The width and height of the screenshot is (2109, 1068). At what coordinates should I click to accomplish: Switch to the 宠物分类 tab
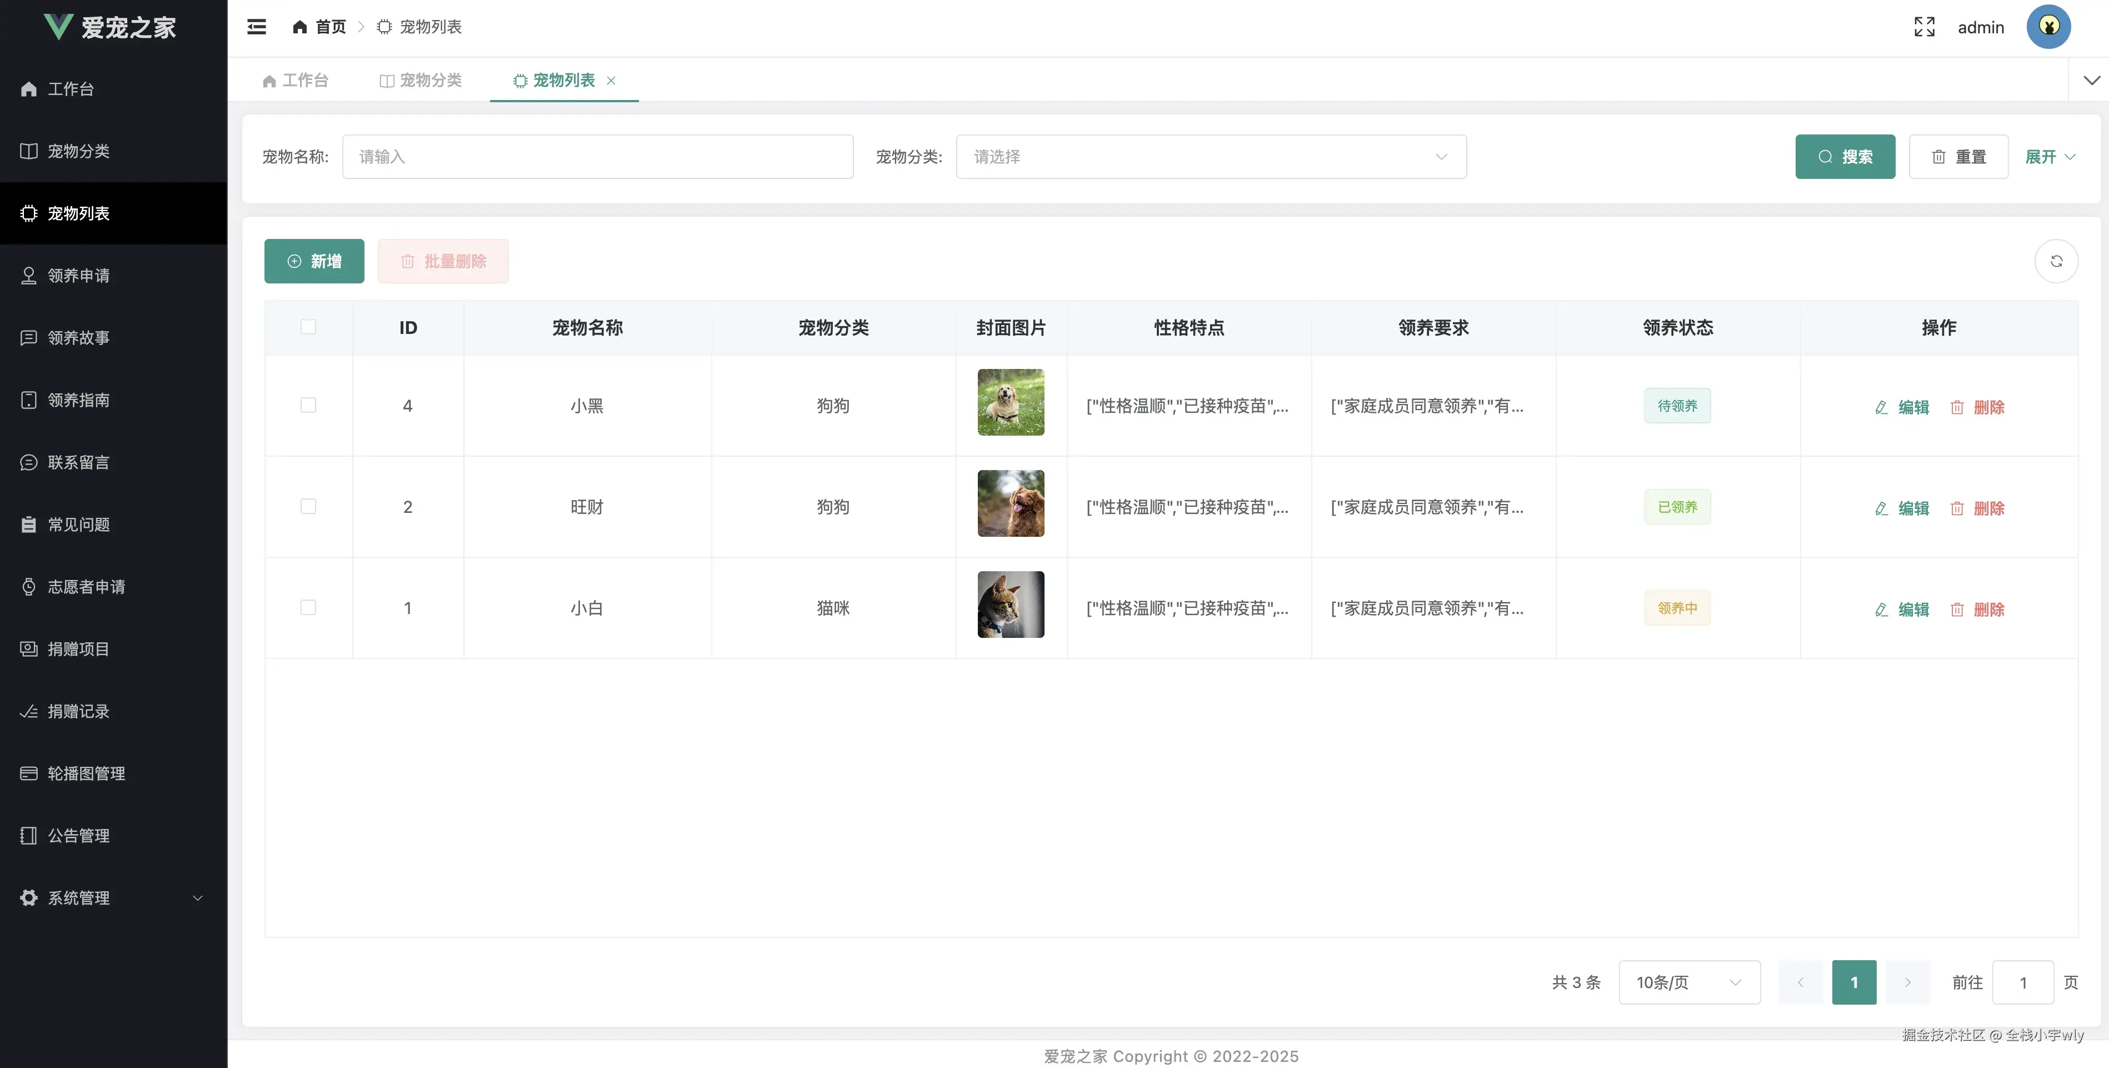tap(421, 80)
